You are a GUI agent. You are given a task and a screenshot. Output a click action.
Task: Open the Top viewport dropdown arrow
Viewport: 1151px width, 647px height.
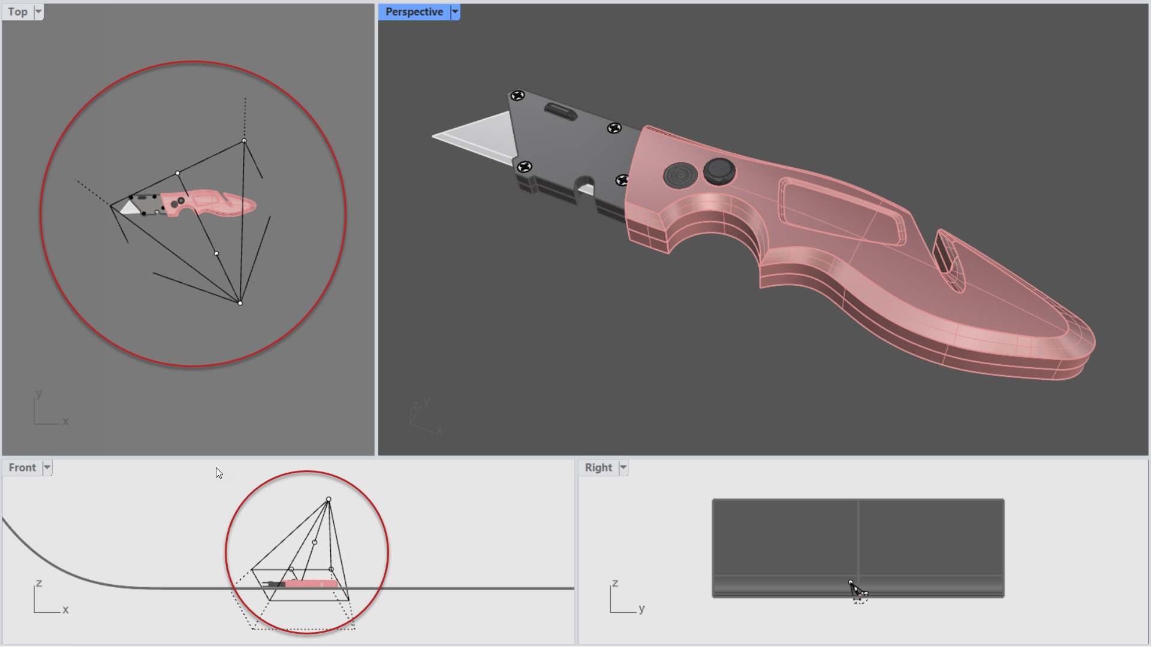point(38,12)
